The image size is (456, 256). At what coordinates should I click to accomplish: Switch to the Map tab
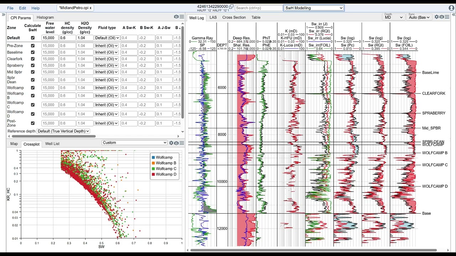coord(14,144)
